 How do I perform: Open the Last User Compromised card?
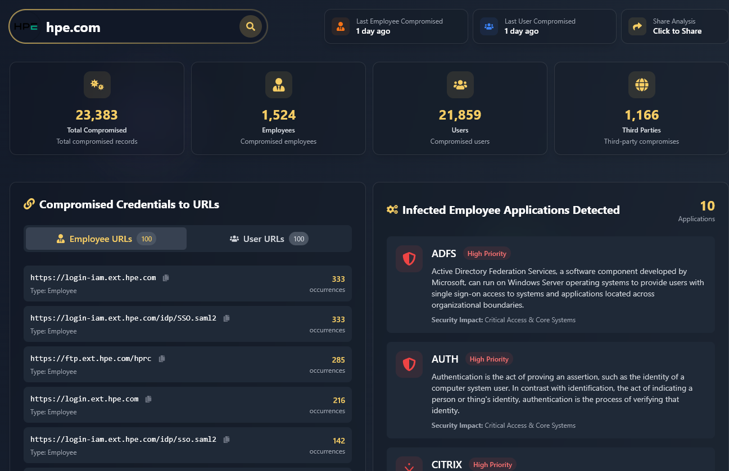[x=545, y=26]
